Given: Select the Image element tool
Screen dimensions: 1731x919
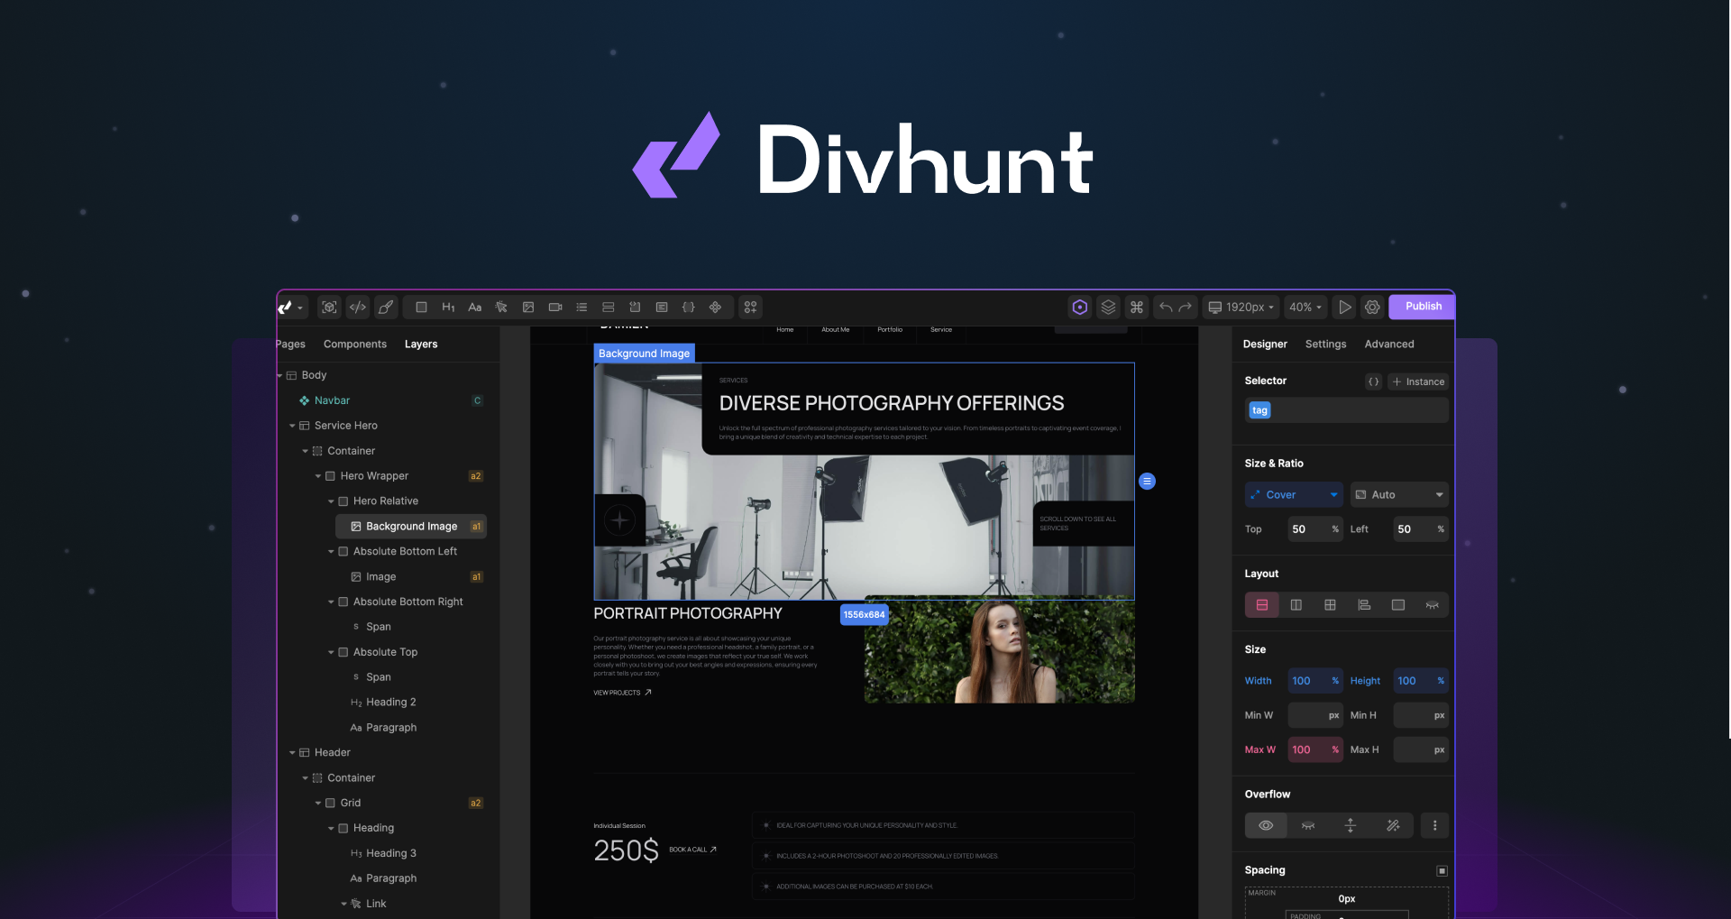Looking at the screenshot, I should (x=528, y=307).
